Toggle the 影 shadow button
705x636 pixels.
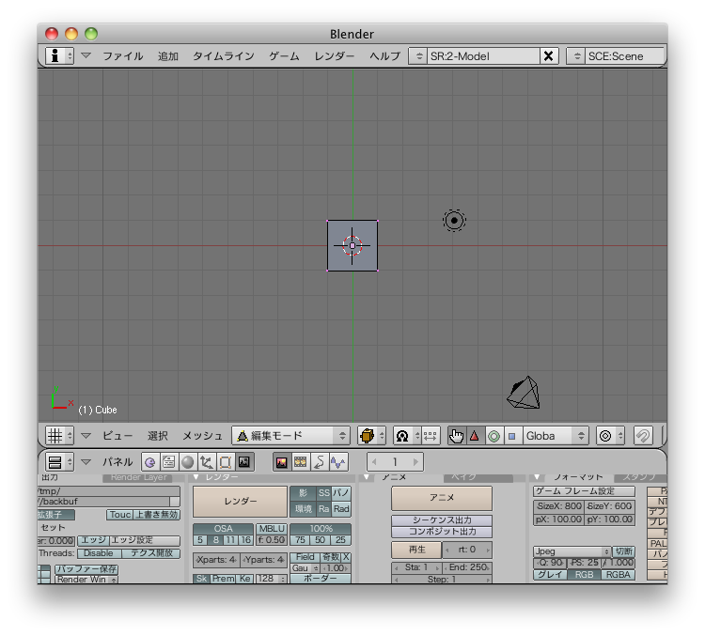(303, 493)
